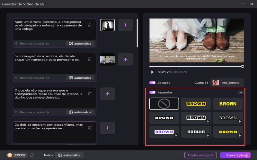Choose black-on-yellow BROWN caption style

(x=196, y=104)
